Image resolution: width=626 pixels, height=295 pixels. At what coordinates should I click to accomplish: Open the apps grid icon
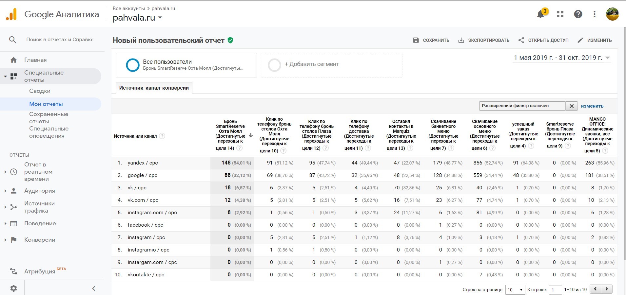(560, 14)
